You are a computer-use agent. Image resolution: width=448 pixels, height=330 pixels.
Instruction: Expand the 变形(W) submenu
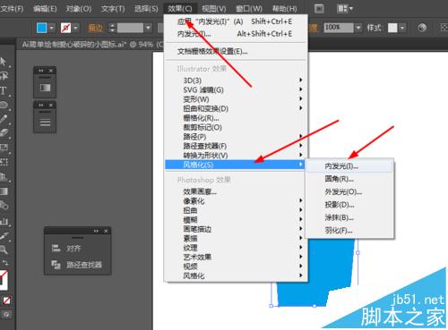[236, 99]
